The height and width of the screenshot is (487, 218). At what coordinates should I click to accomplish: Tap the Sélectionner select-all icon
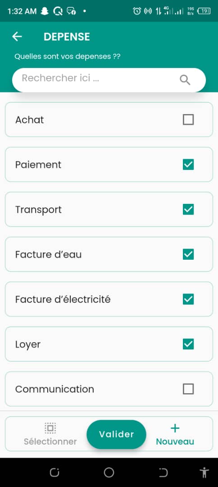point(50,428)
